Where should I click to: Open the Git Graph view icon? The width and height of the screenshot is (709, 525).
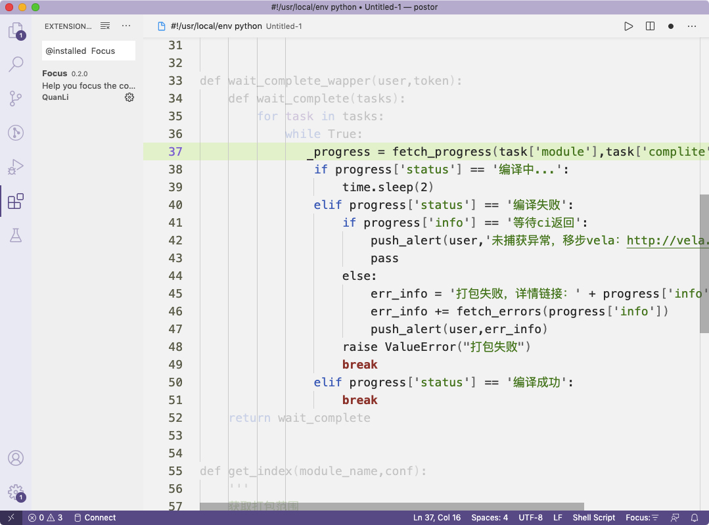(x=16, y=133)
